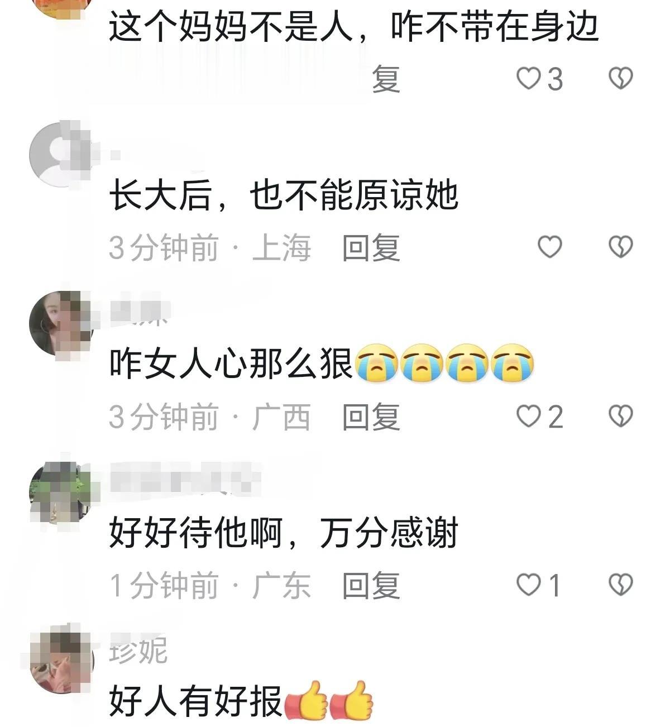
Task: Dislike the Shanghai comment
Action: pos(620,247)
